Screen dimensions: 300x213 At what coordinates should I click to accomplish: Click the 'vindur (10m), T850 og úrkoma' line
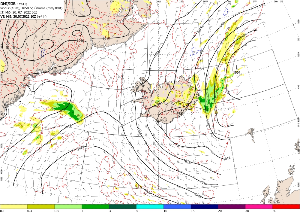(31, 8)
